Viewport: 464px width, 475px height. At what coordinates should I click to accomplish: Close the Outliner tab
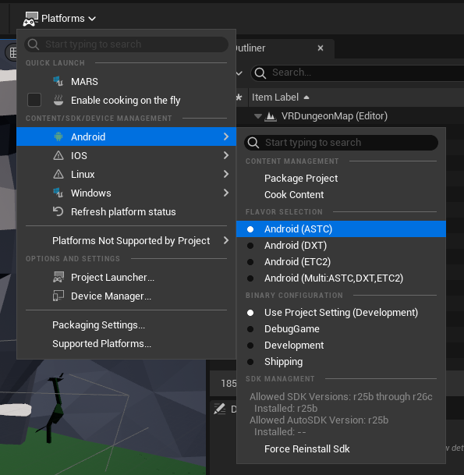321,48
